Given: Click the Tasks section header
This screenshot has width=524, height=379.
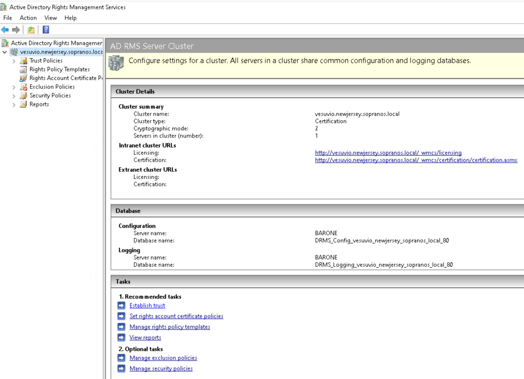Looking at the screenshot, I should point(317,281).
